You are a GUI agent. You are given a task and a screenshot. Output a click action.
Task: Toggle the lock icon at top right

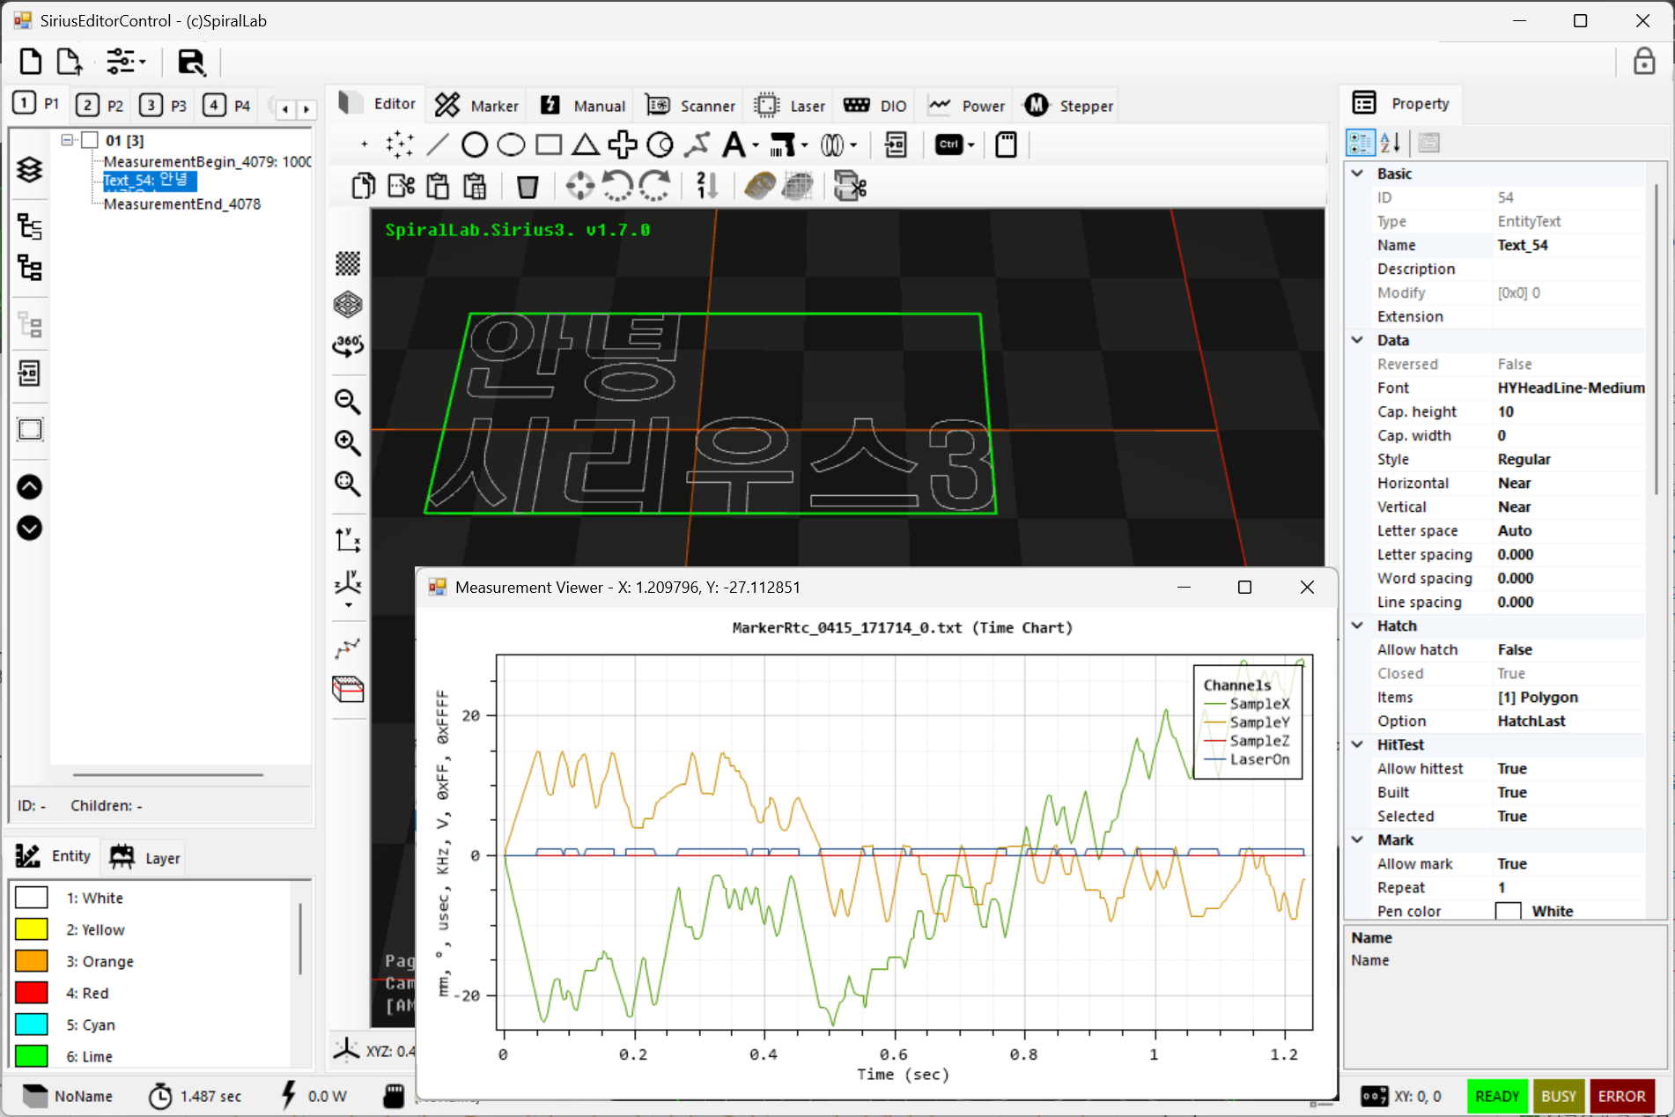click(1643, 62)
